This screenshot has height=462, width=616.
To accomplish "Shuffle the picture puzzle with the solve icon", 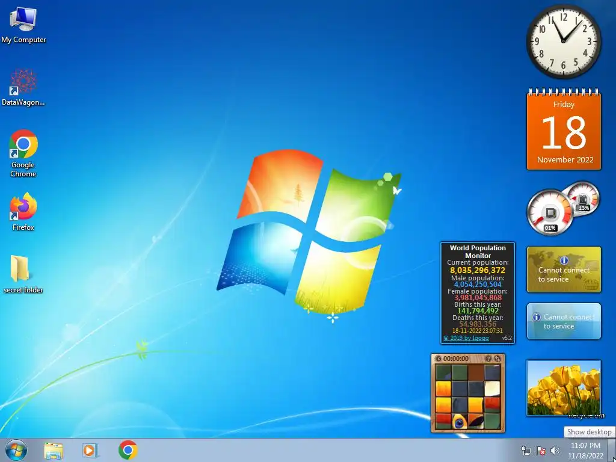I will pyautogui.click(x=497, y=359).
